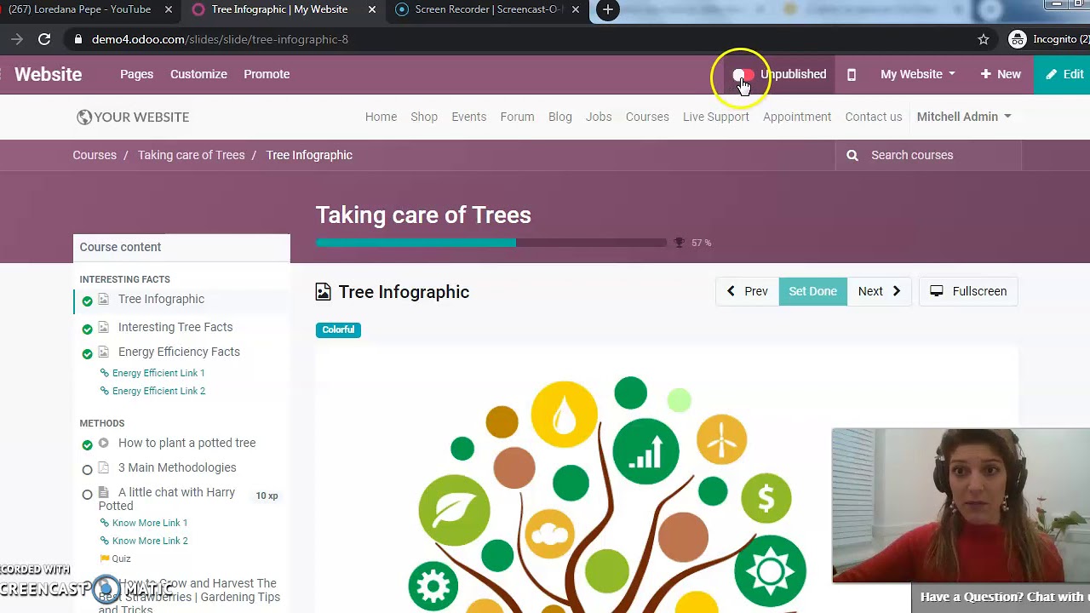
Task: Open the My Website dropdown
Action: coord(917,74)
